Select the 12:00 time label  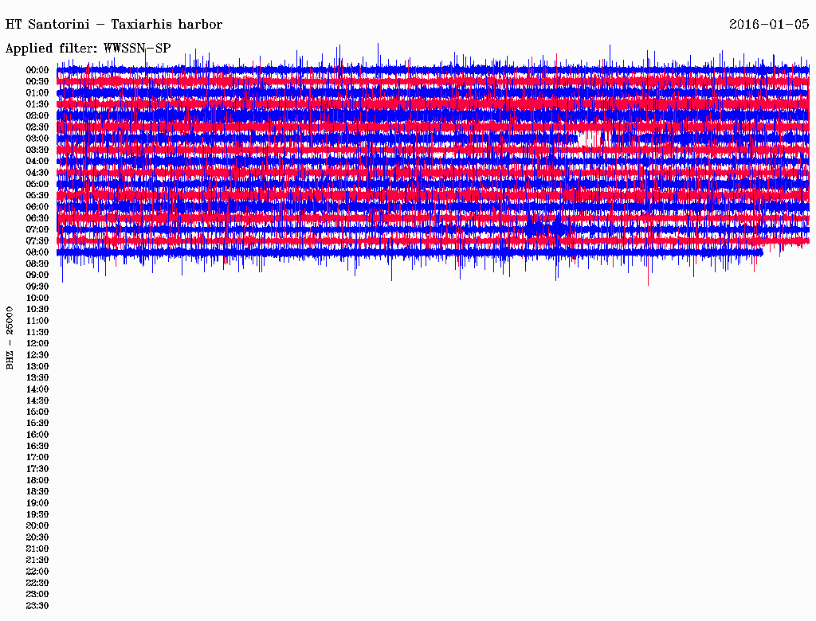(37, 343)
